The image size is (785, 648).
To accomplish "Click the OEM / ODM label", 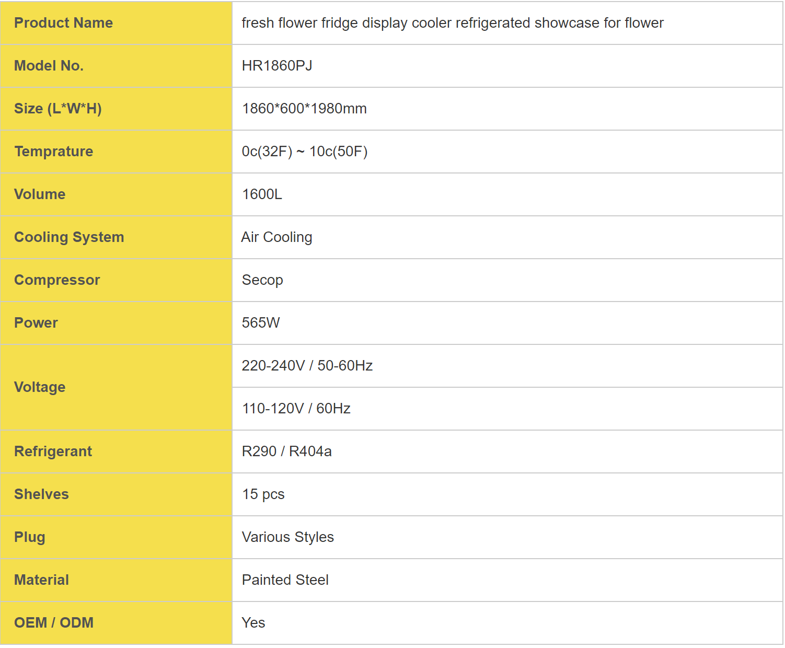I will point(54,623).
